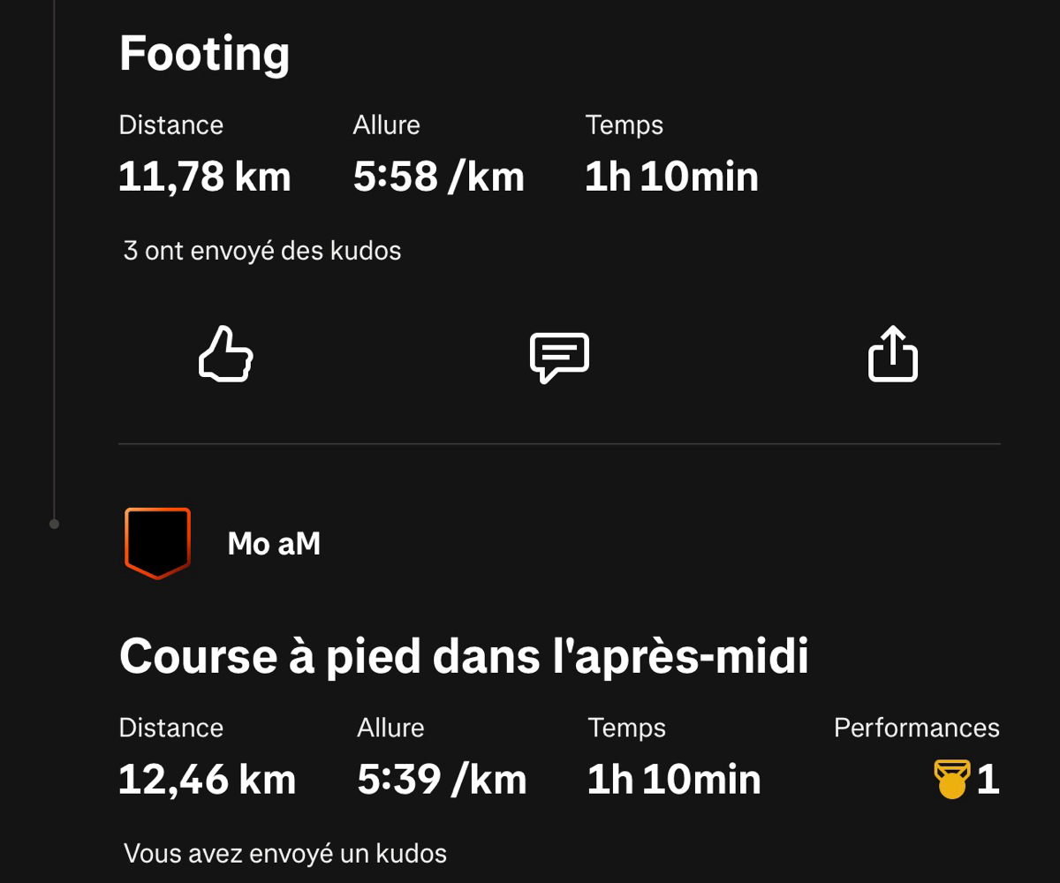Click the 5:39 /km pace value
This screenshot has width=1060, height=883.
click(x=442, y=780)
